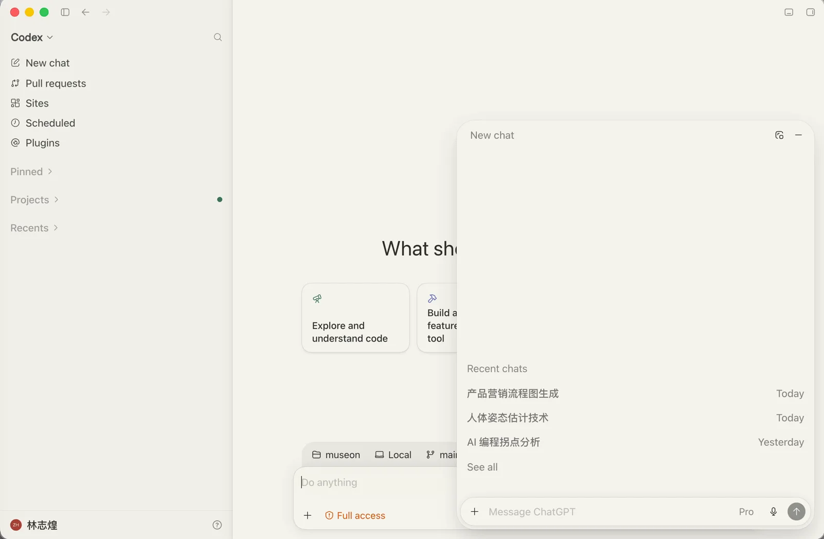Click the Pull requests branch icon
This screenshot has width=824, height=539.
[x=15, y=83]
